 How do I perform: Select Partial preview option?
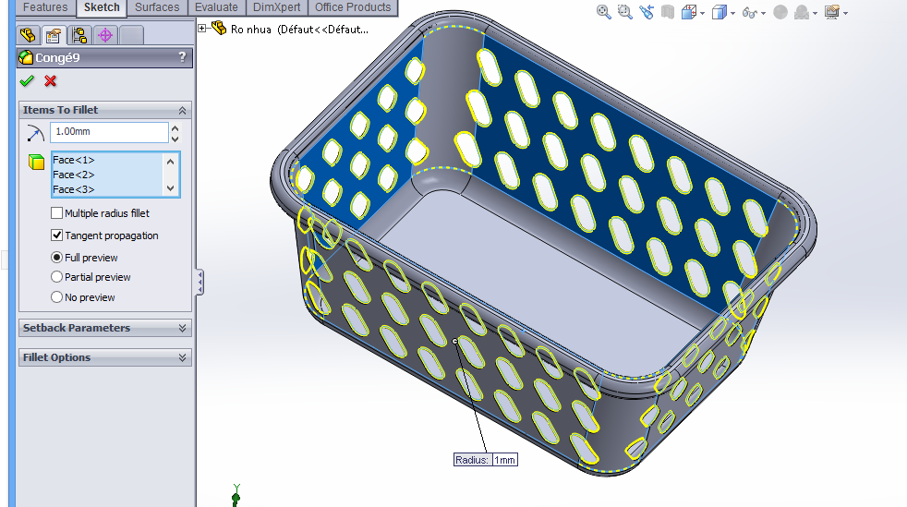pos(57,277)
